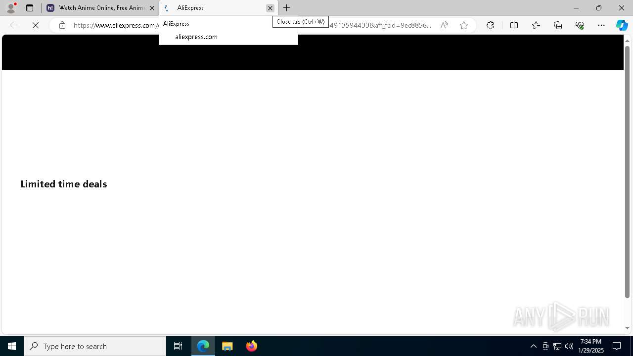Screen dimensions: 633x356
Task: Add this page to favorites
Action: (x=464, y=25)
